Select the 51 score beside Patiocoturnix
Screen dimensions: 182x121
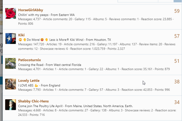[x=177, y=61]
